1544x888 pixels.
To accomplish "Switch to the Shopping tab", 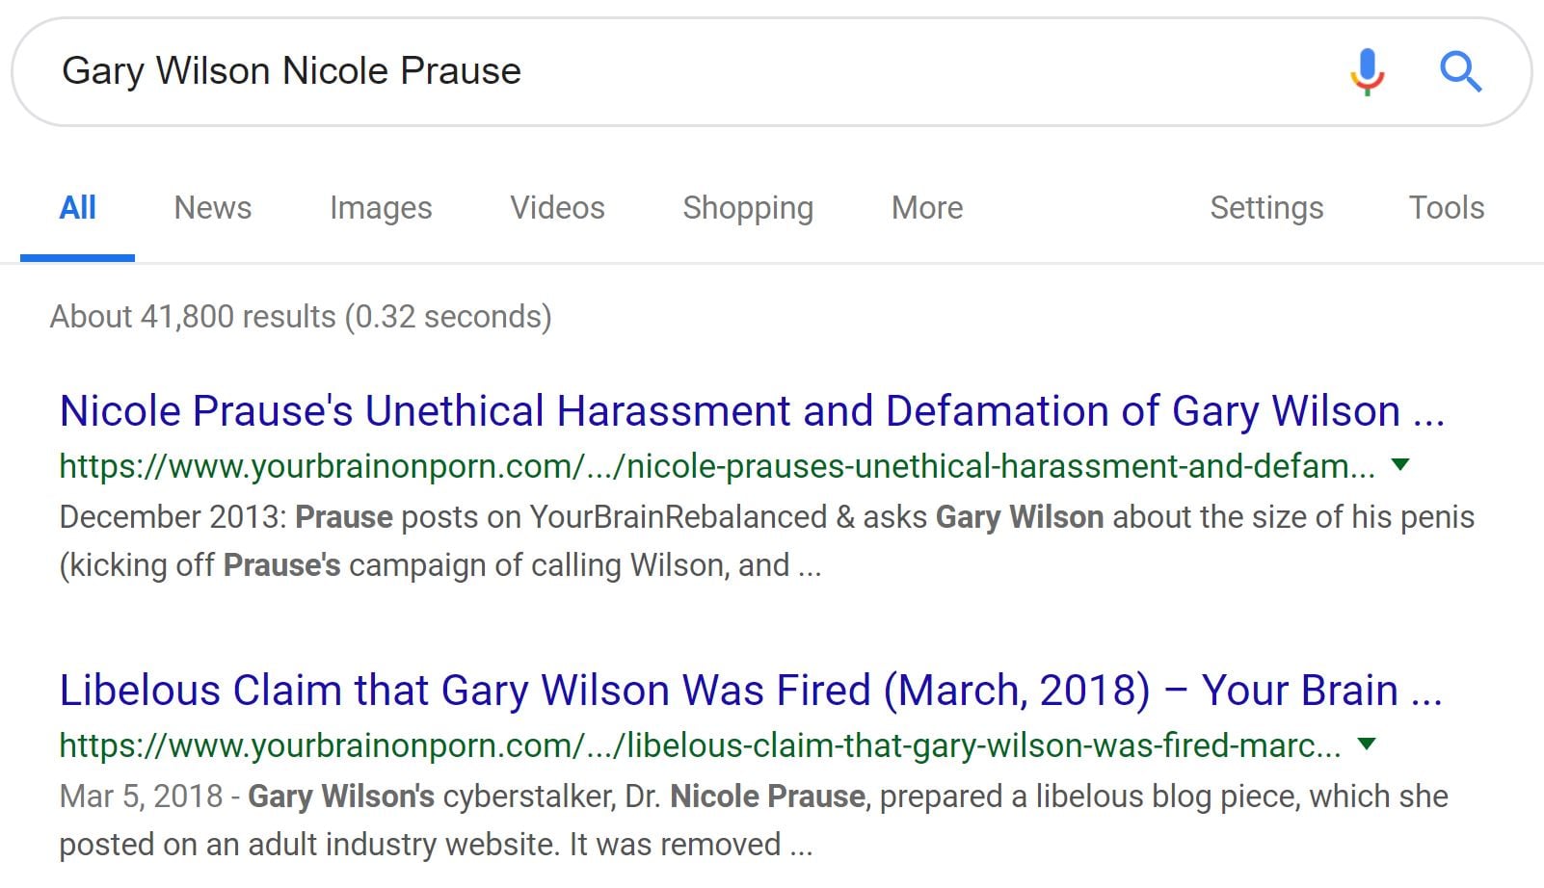I will (748, 208).
